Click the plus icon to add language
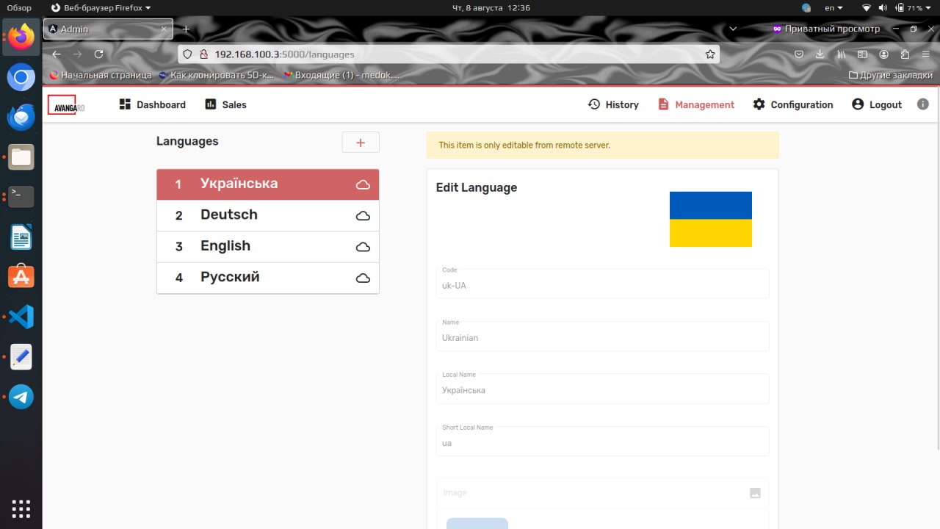Image resolution: width=940 pixels, height=529 pixels. coord(361,143)
